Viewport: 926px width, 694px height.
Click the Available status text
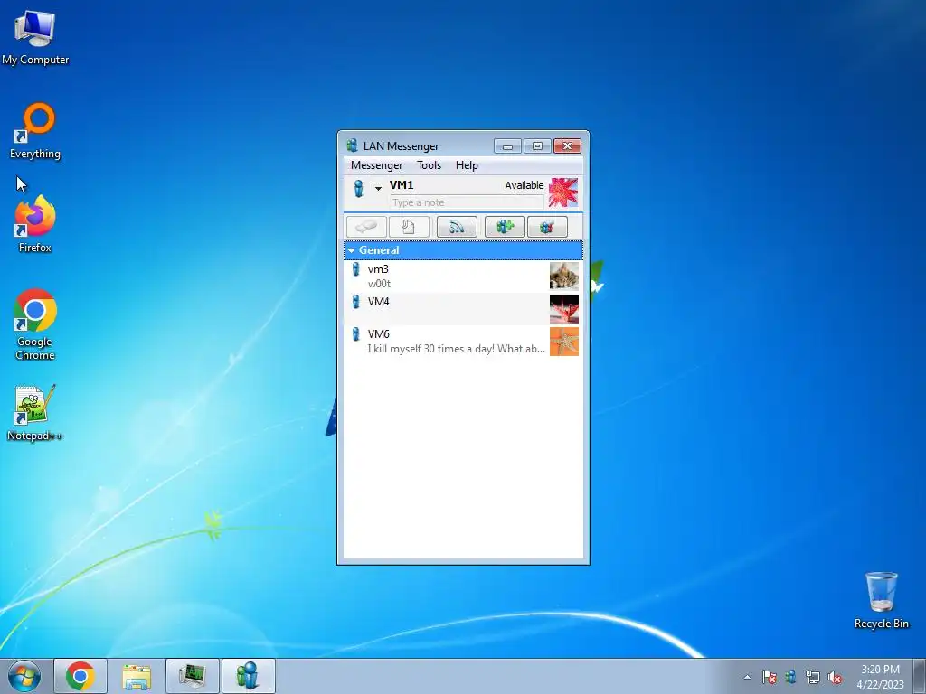(x=524, y=185)
